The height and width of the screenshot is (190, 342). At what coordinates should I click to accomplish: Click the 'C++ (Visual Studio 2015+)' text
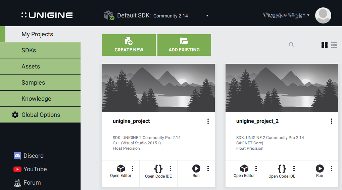tap(137, 143)
